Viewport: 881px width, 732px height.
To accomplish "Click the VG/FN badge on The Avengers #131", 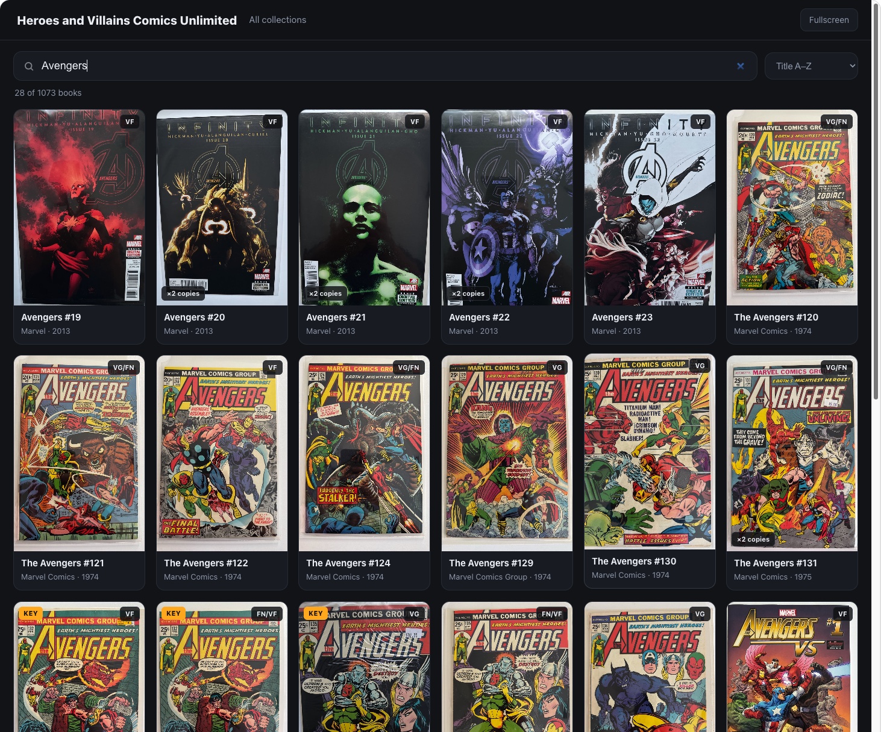I will (x=836, y=368).
